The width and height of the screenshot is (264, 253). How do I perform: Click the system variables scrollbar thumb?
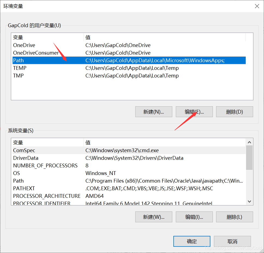click(249, 158)
